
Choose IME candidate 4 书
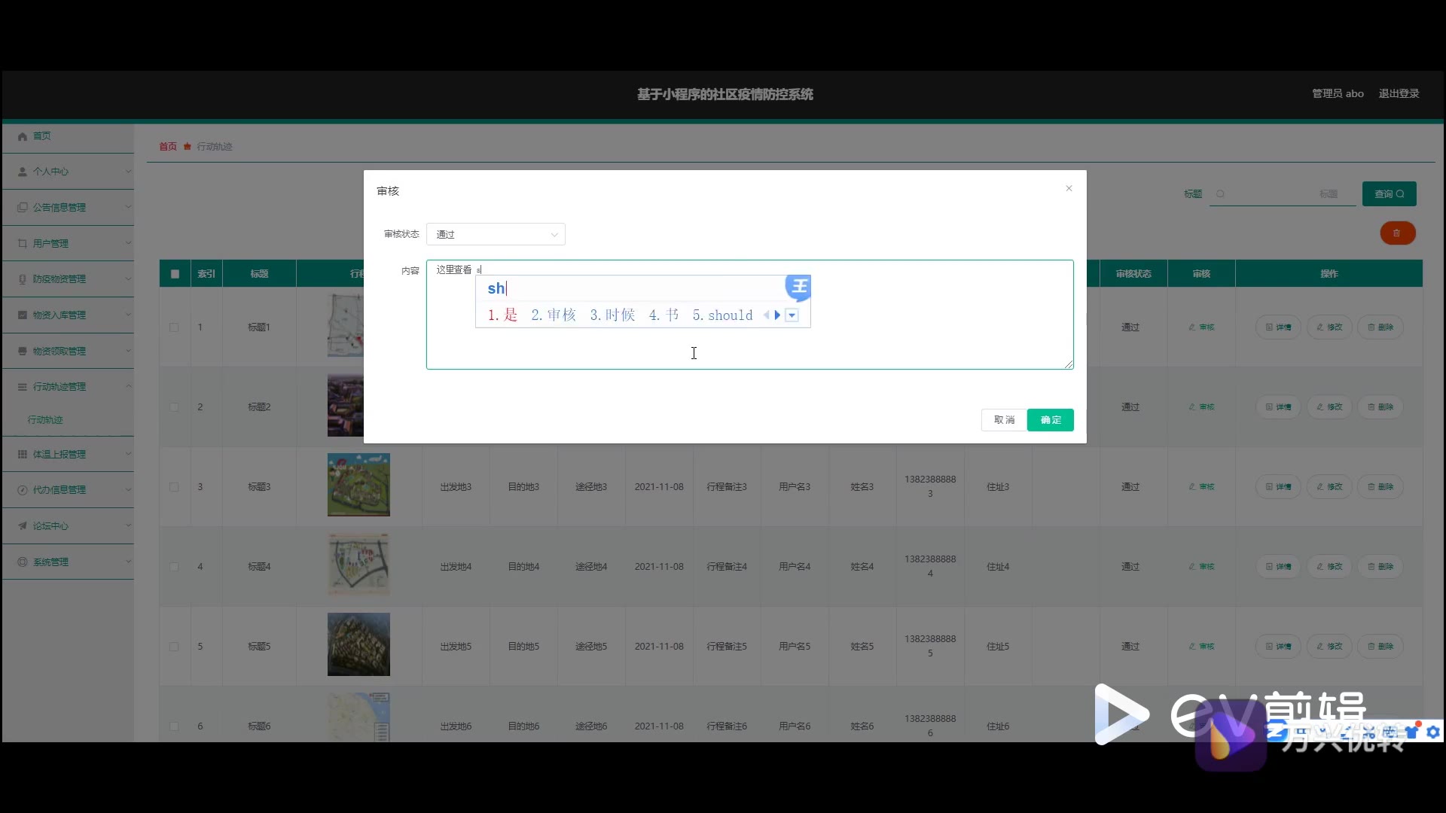click(x=664, y=315)
